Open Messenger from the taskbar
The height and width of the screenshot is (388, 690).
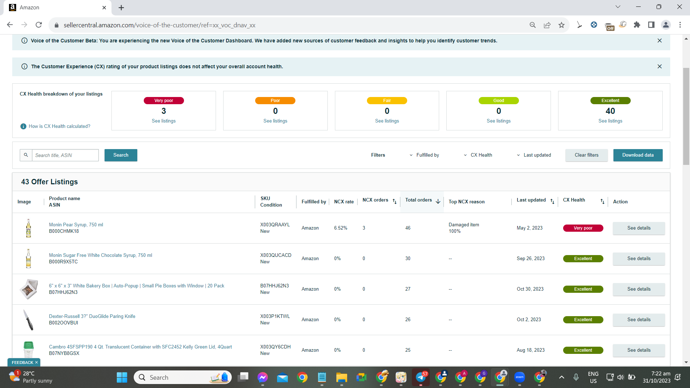click(263, 378)
